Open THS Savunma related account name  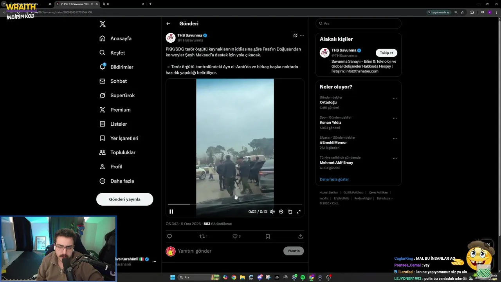click(x=344, y=50)
